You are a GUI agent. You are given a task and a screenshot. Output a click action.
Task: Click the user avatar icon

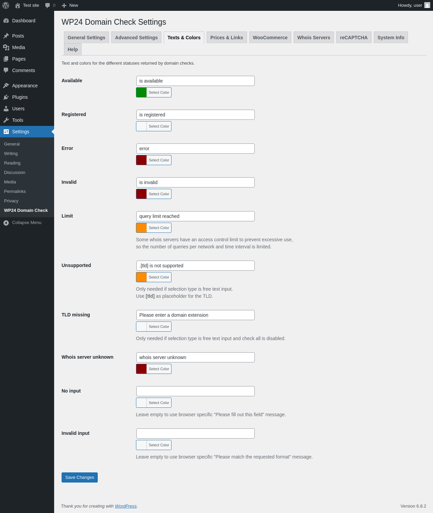(x=427, y=5)
